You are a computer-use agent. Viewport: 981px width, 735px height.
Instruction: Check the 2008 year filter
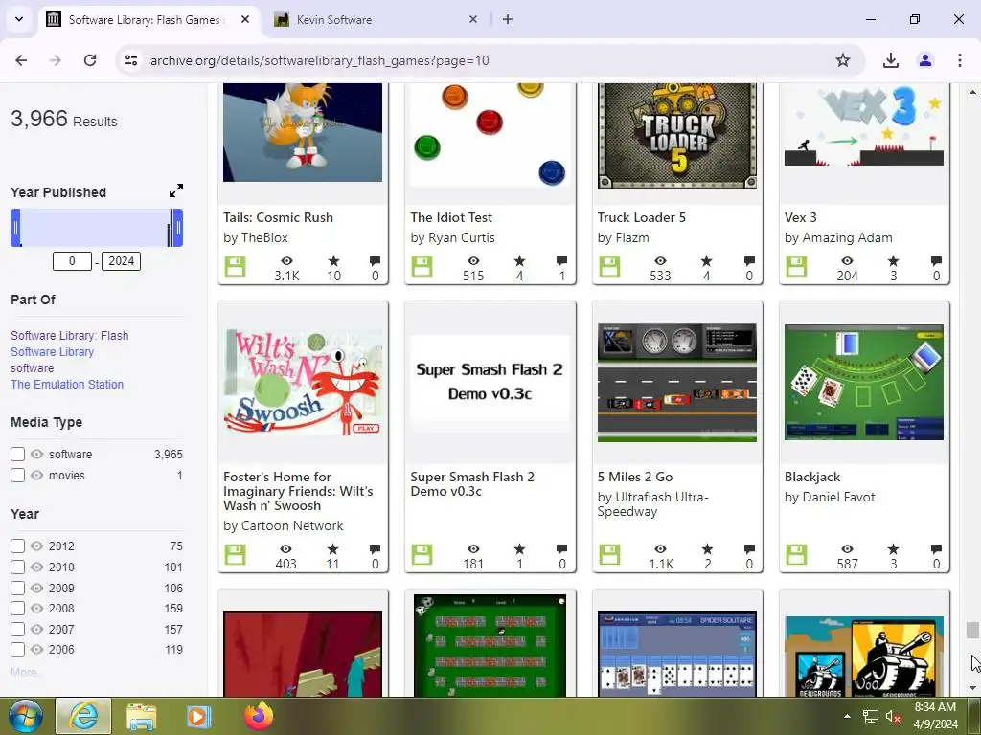point(17,608)
